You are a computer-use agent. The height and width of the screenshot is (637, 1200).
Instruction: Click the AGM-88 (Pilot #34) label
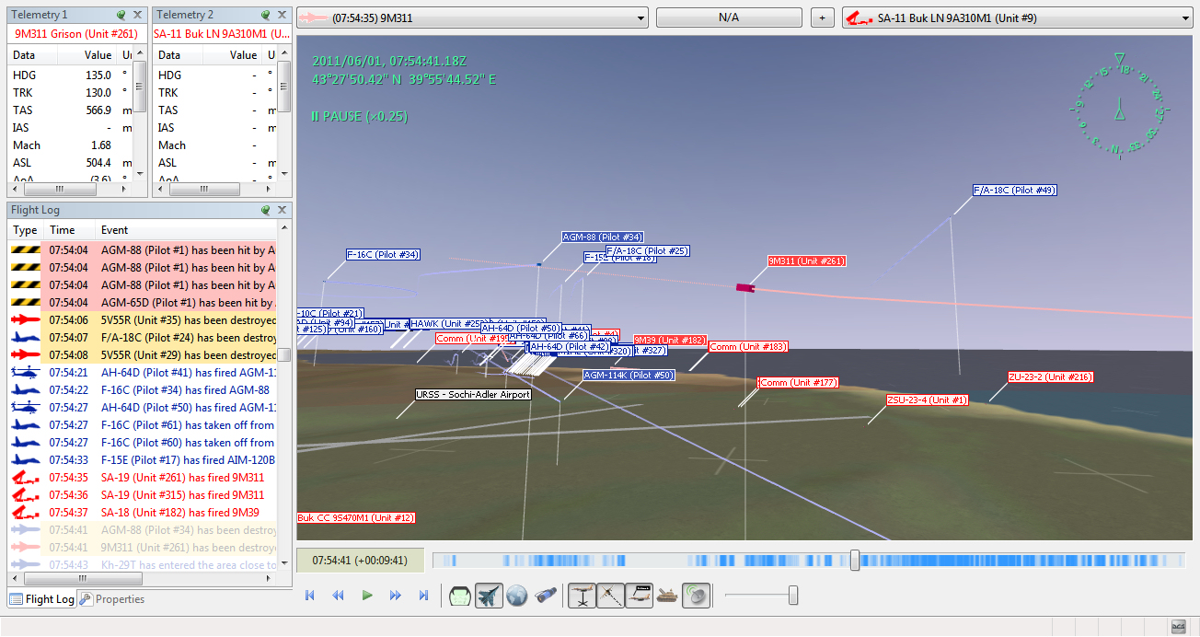pos(603,237)
